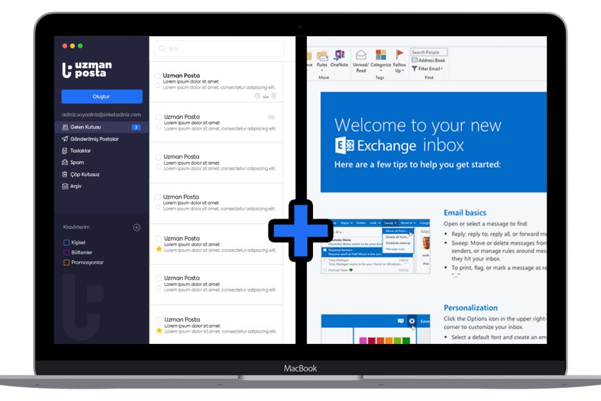The image size is (601, 401).
Task: Click the "Find" group label in the ribbon
Action: click(429, 78)
